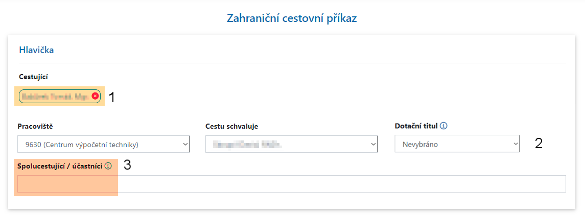Viewport: 585px width, 215px height.
Task: Remove the traveler with the red X icon
Action: pyautogui.click(x=96, y=96)
